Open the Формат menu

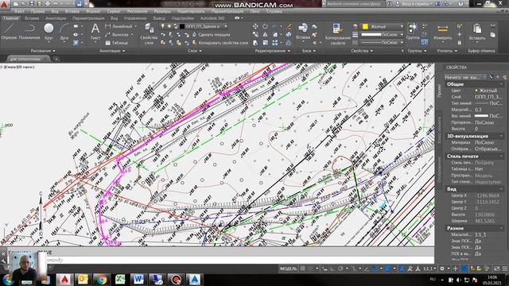[93, 11]
